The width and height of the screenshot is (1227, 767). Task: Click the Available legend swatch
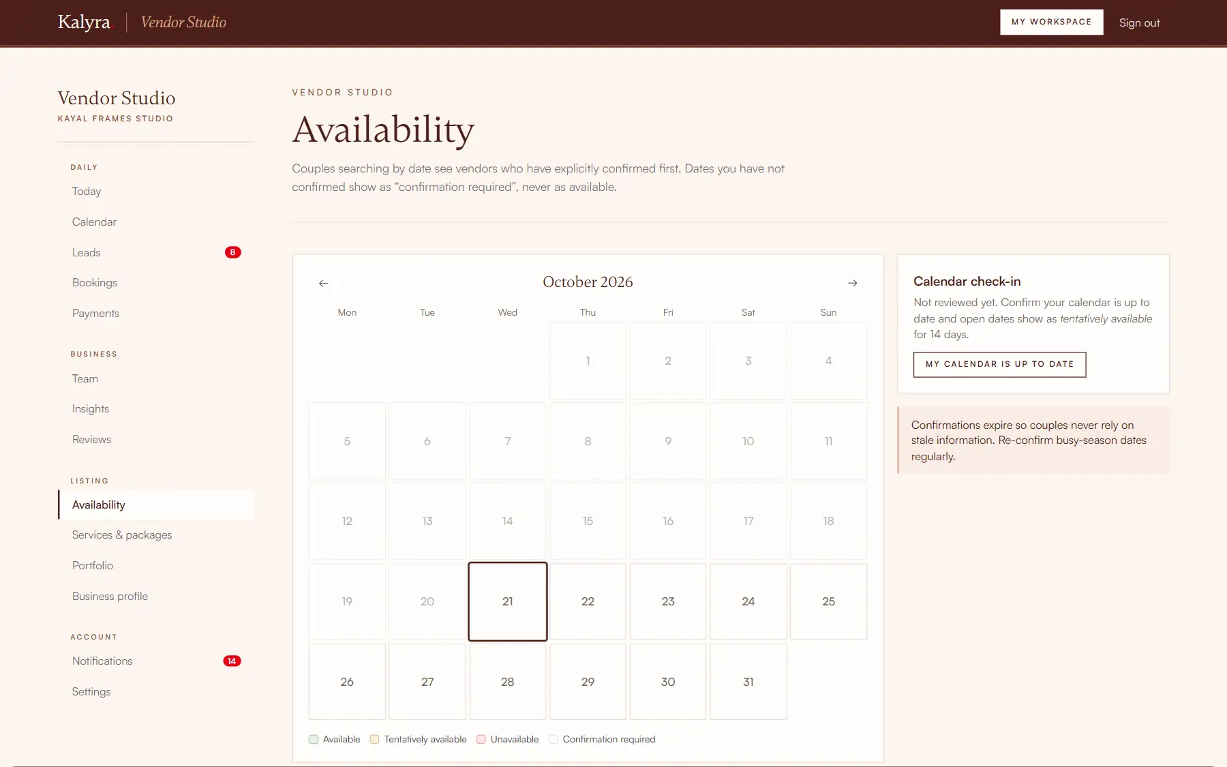314,739
